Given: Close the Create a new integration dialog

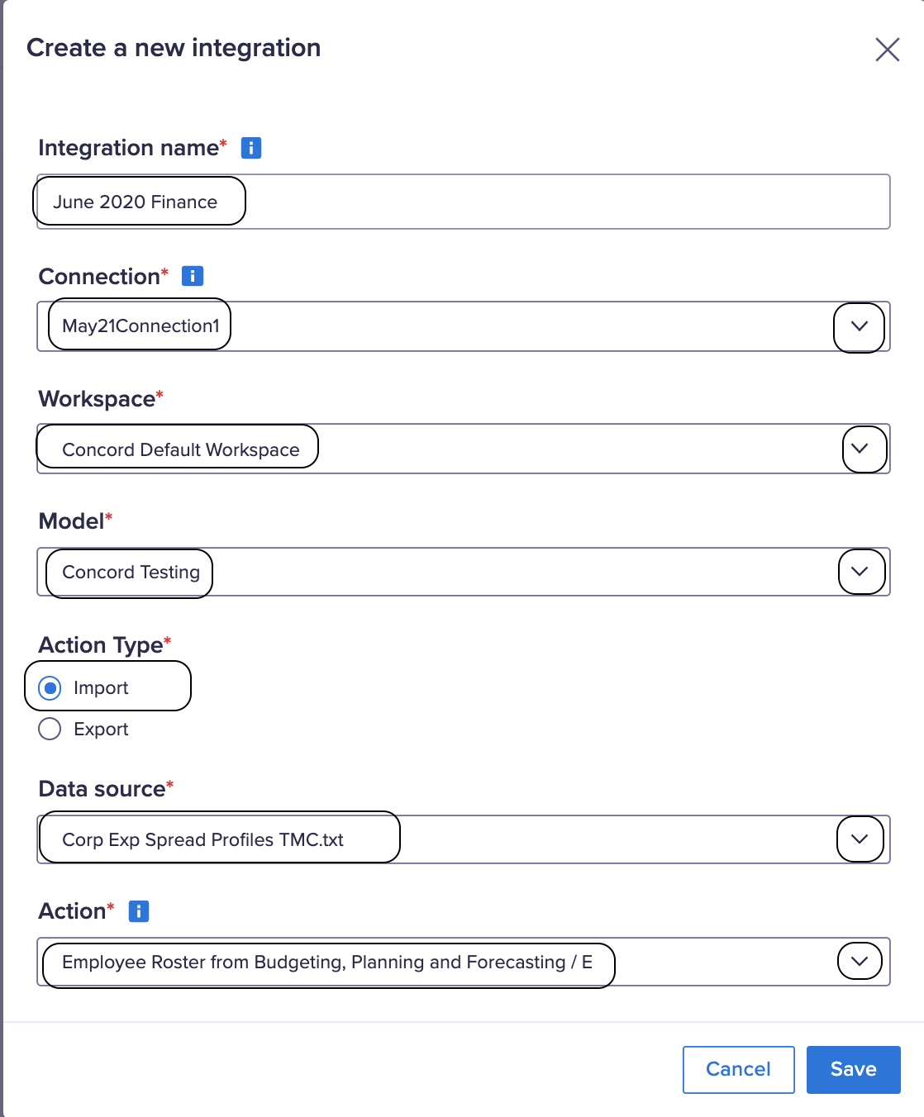Looking at the screenshot, I should coord(888,50).
